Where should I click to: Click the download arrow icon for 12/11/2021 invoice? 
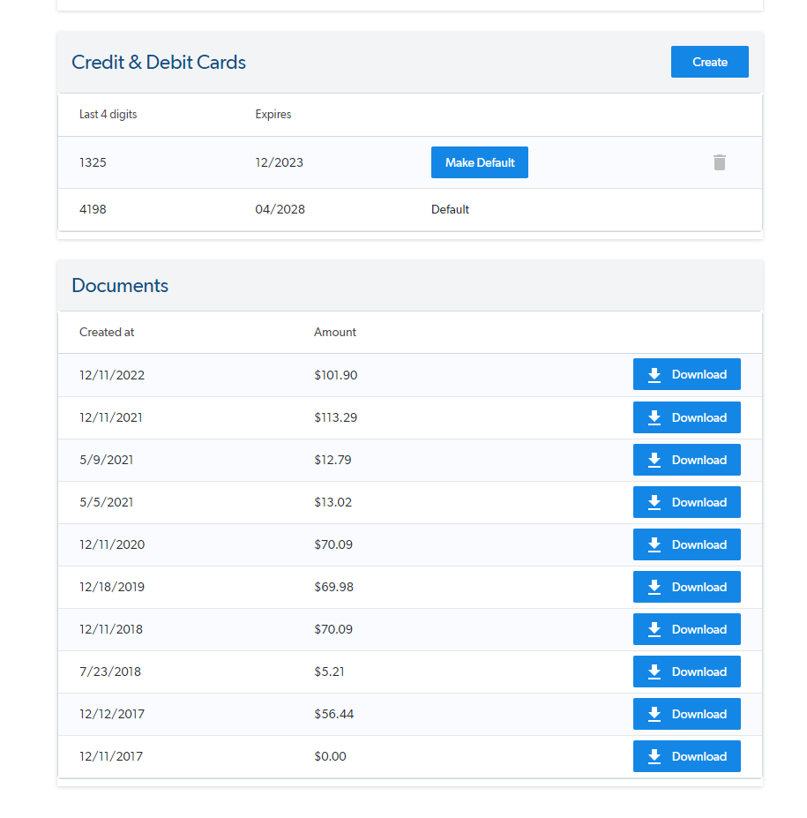click(654, 417)
